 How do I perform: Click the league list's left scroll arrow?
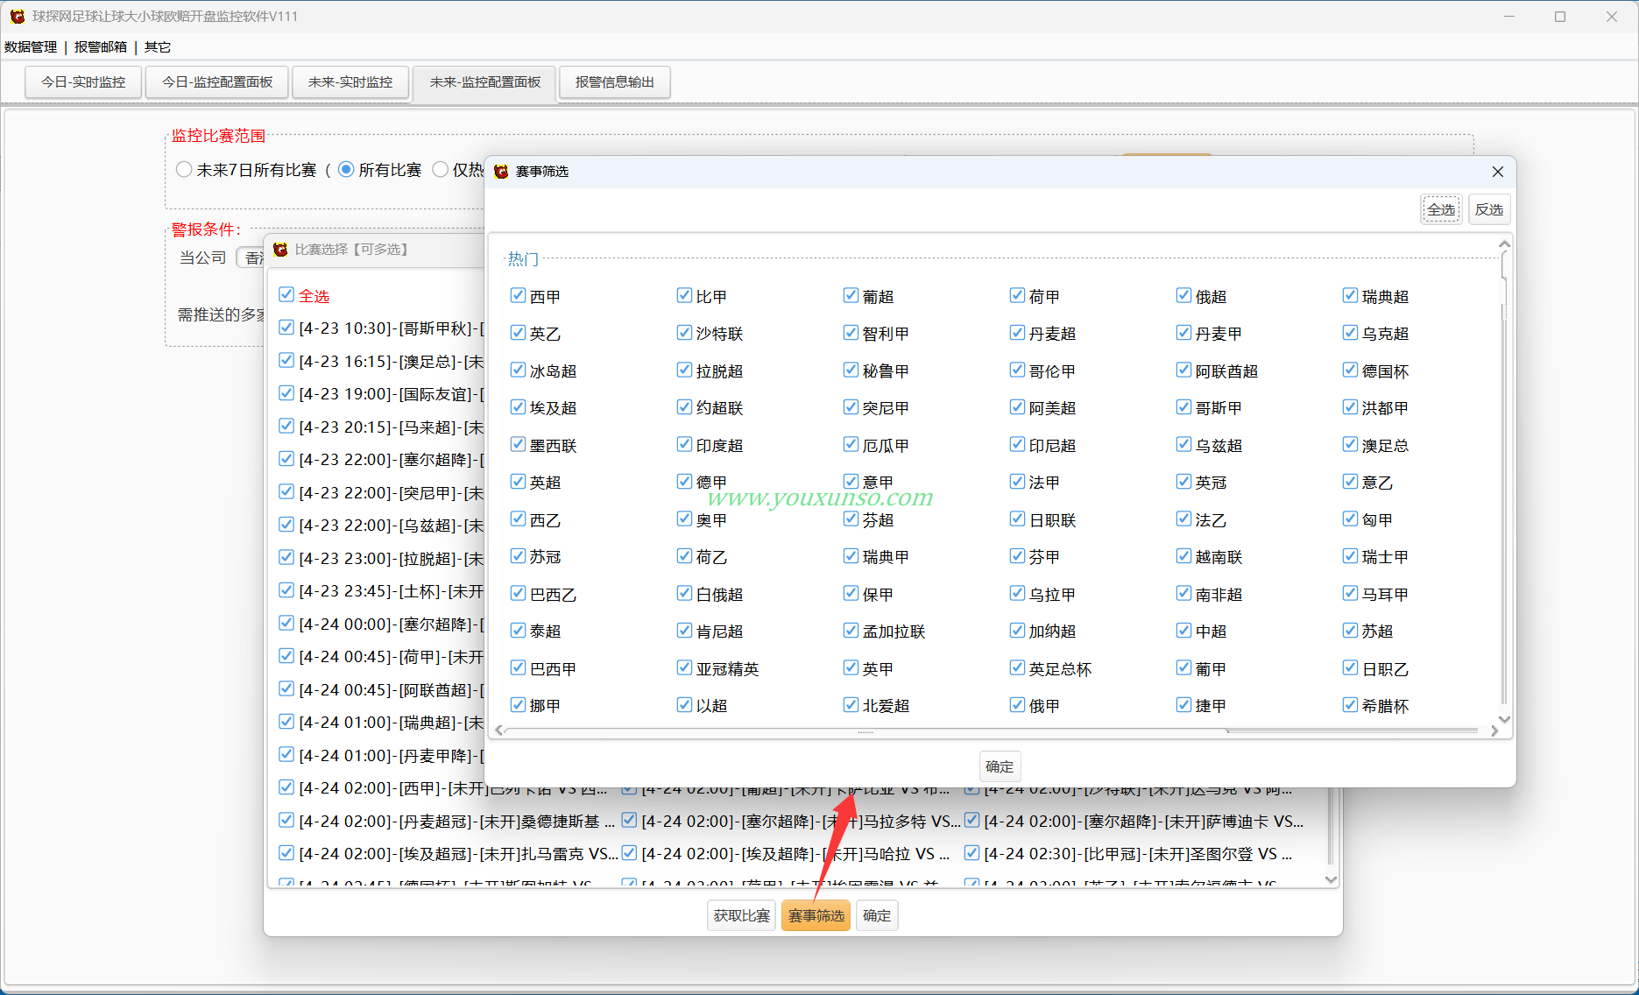[499, 730]
